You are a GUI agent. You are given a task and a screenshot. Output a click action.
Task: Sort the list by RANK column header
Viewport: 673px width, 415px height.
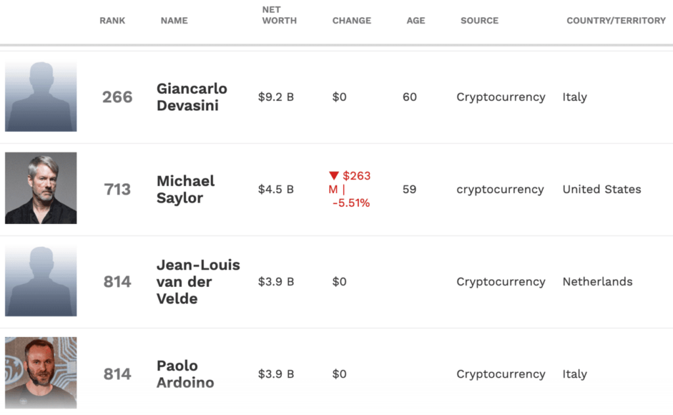[112, 20]
